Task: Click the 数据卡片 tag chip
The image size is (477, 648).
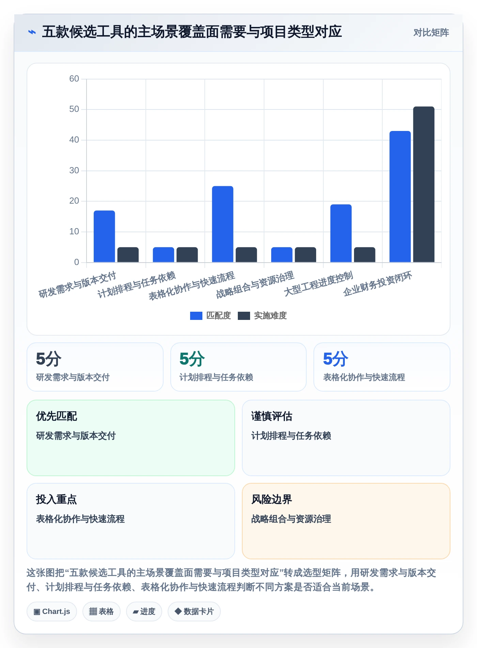Action: (194, 612)
